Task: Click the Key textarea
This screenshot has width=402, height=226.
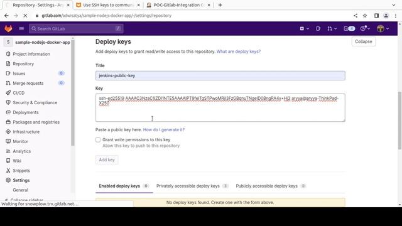Action: coord(220,107)
